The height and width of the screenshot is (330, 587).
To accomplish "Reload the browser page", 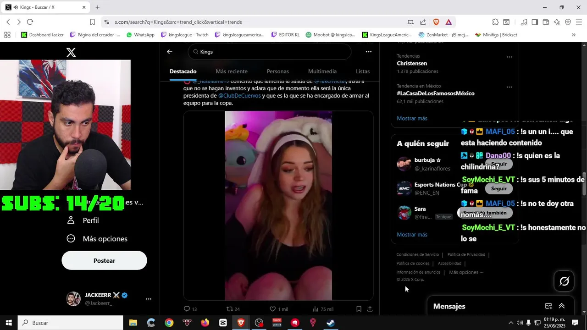I will 30,22.
